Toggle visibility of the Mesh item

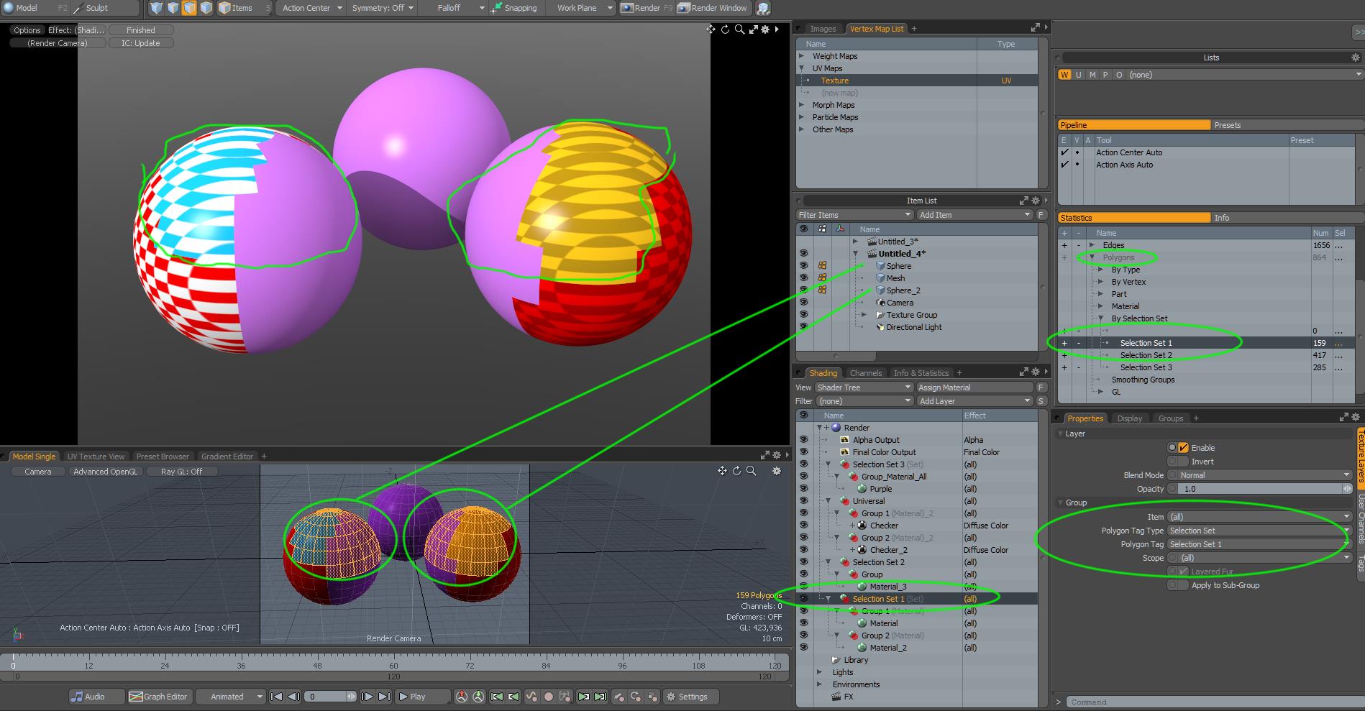(803, 278)
